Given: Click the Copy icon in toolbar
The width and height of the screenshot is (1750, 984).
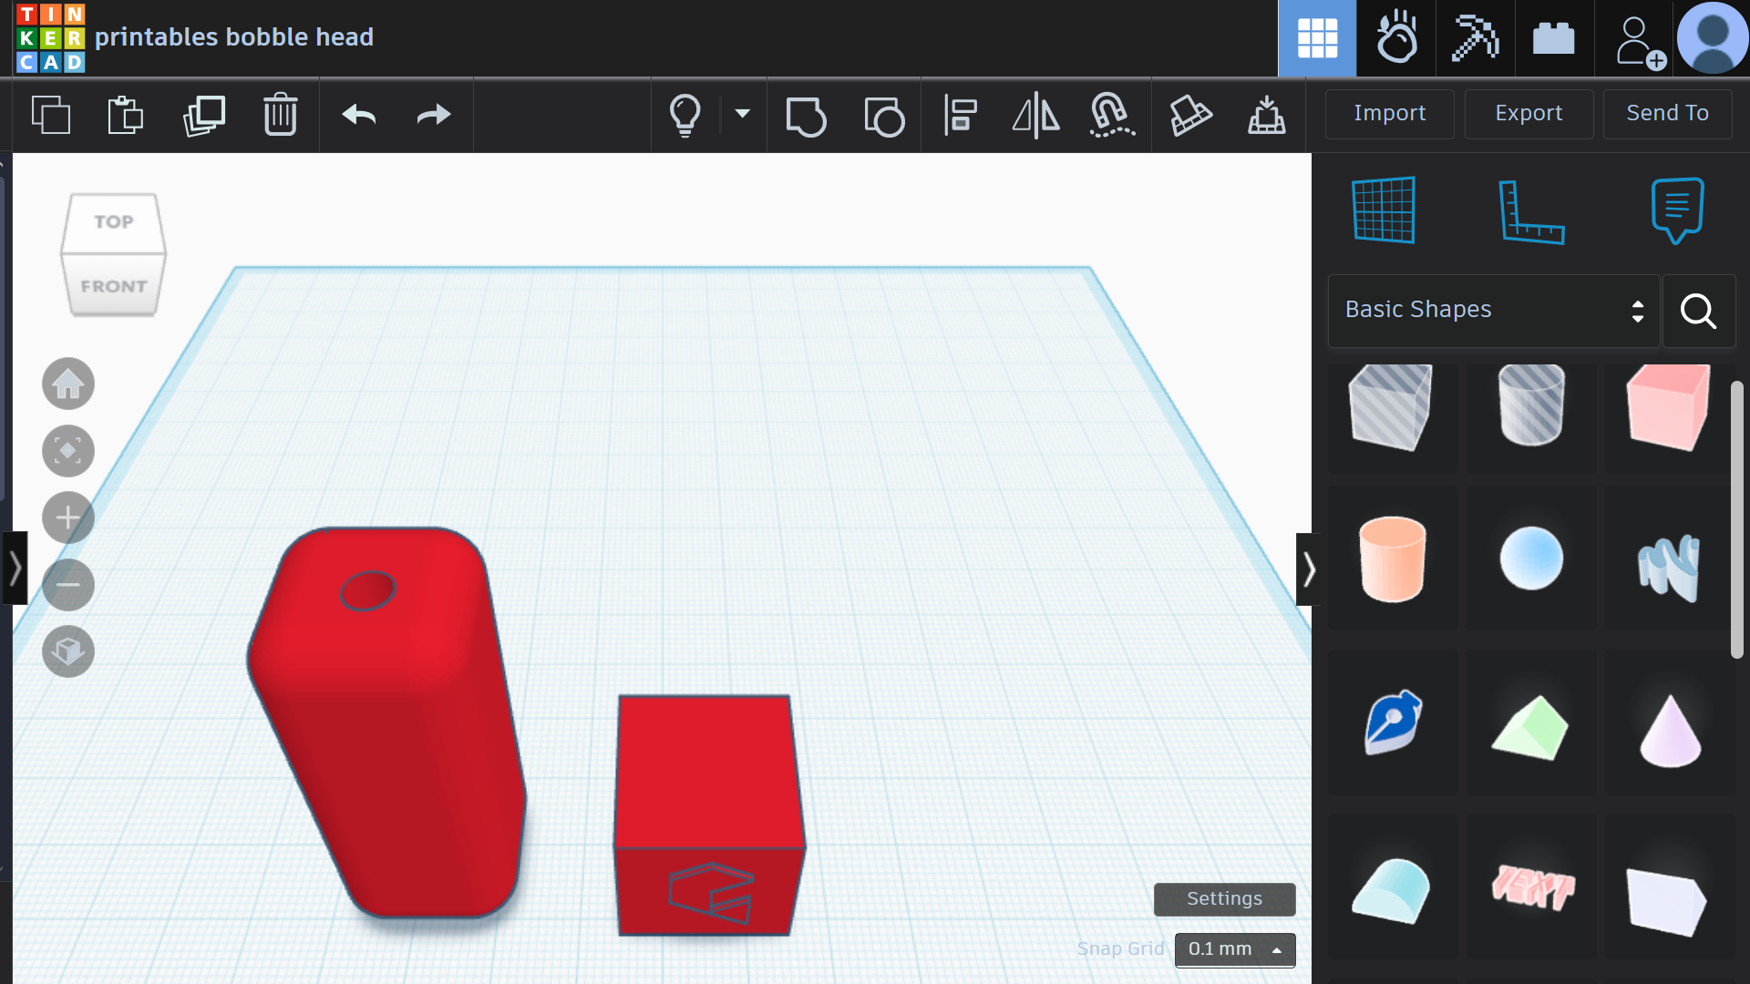Looking at the screenshot, I should (x=51, y=115).
